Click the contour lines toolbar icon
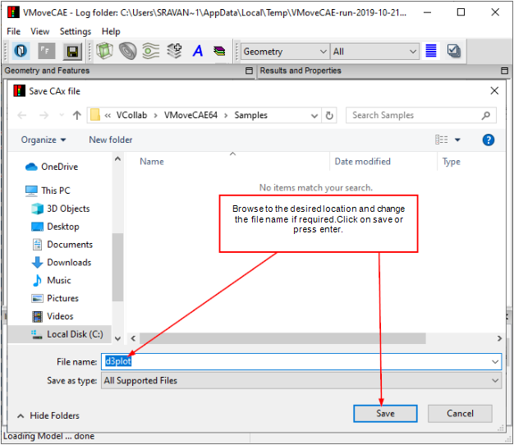 [x=151, y=51]
